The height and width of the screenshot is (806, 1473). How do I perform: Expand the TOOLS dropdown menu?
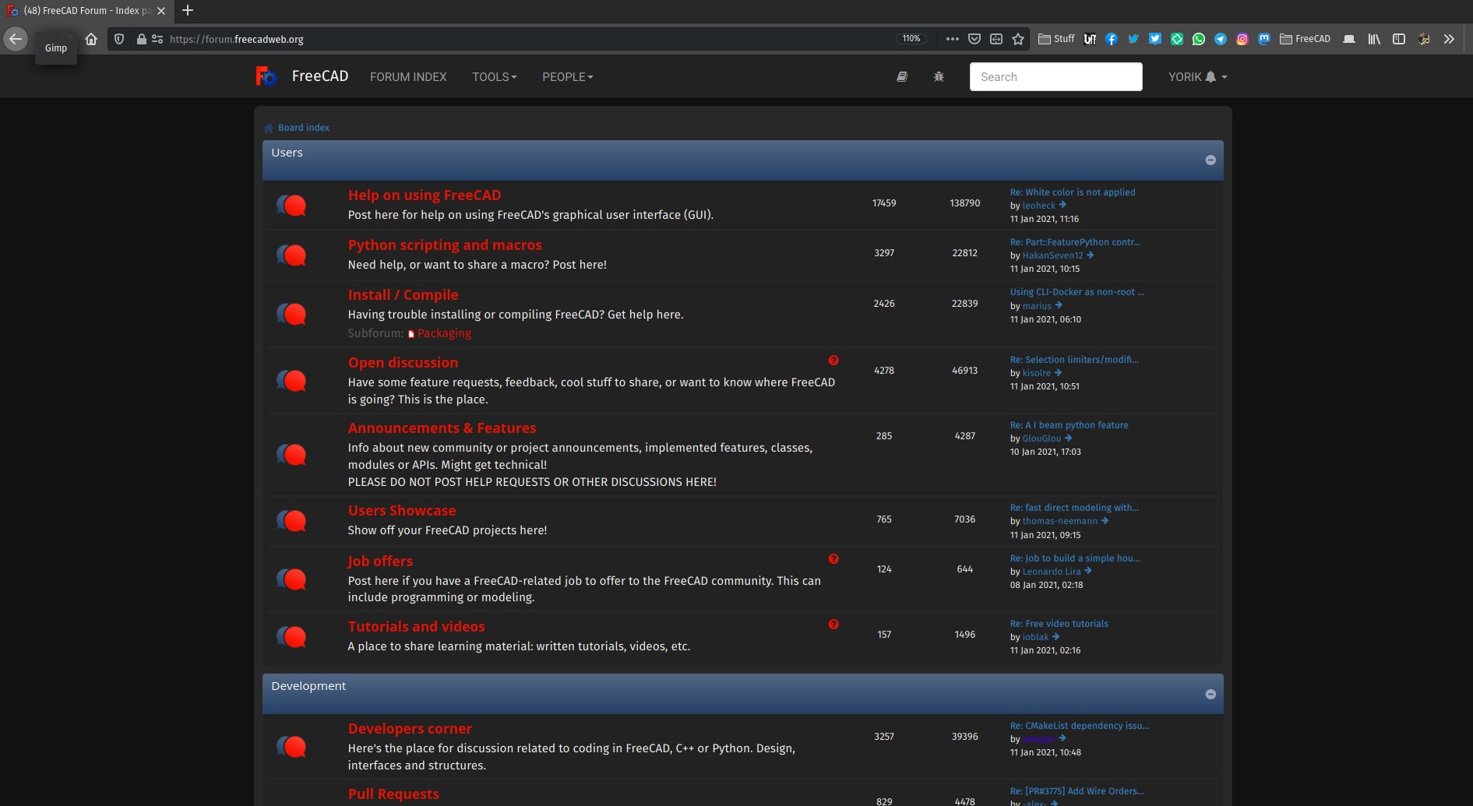tap(494, 77)
